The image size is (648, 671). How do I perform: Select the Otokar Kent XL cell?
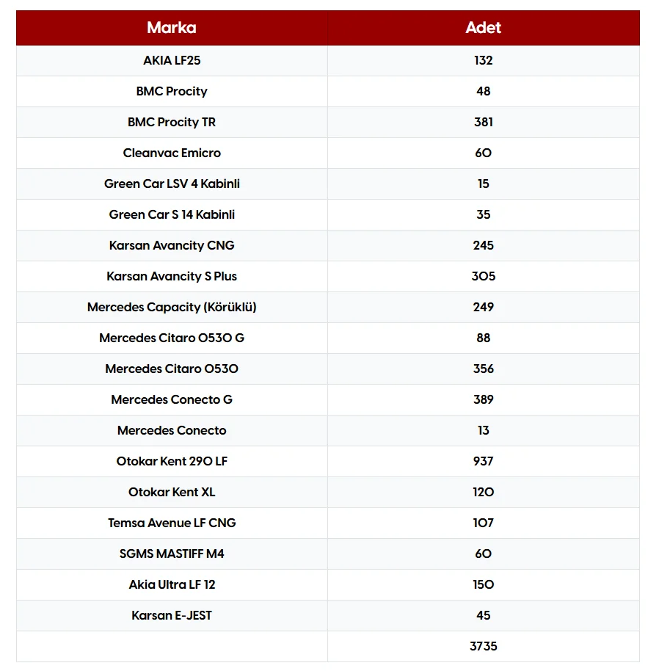pos(172,492)
